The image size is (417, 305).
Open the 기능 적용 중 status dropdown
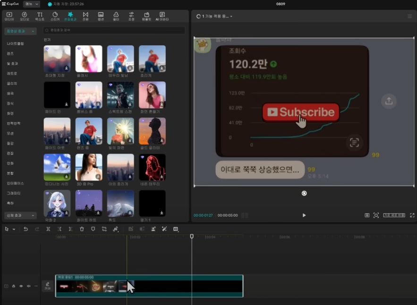214,16
